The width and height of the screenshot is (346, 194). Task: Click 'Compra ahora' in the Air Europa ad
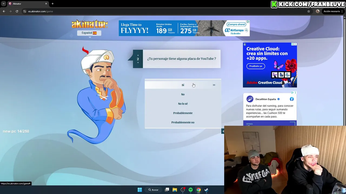(x=236, y=24)
